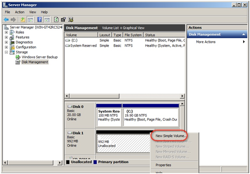This screenshot has height=174, width=250.
Task: Click the volume list right scroll arrow
Action: tap(182, 96)
